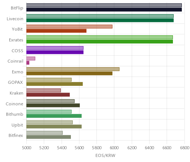Select the light salmon YoBit bar
This screenshot has width=190, height=162.
click(69, 26)
